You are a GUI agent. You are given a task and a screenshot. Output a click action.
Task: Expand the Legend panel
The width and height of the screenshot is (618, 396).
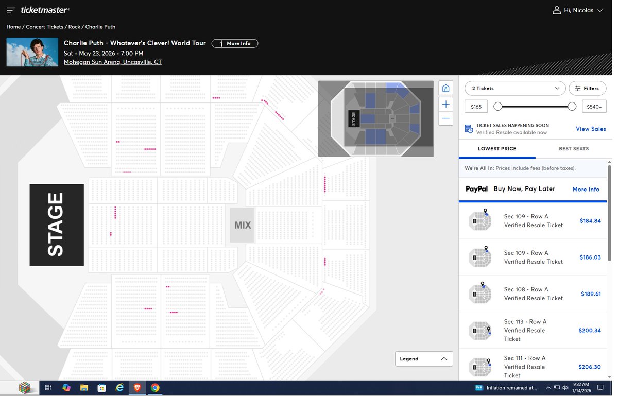click(x=424, y=359)
